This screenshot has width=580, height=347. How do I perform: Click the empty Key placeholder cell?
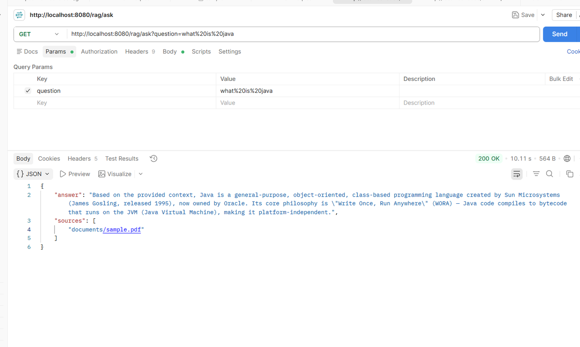[126, 103]
